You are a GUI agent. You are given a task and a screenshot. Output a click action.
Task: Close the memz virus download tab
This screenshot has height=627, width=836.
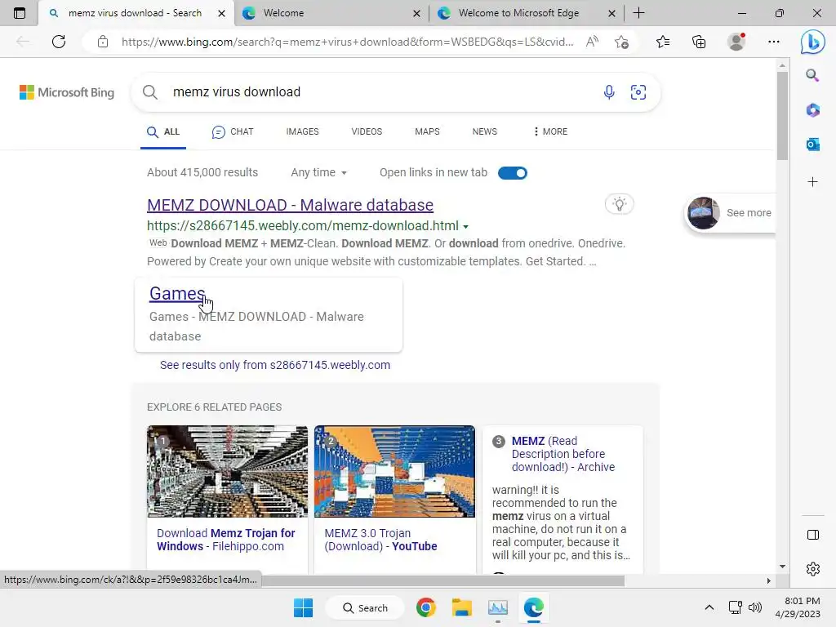221,13
